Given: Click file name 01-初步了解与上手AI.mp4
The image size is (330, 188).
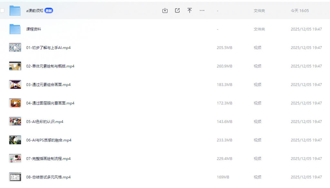Looking at the screenshot, I should pyautogui.click(x=48, y=48).
